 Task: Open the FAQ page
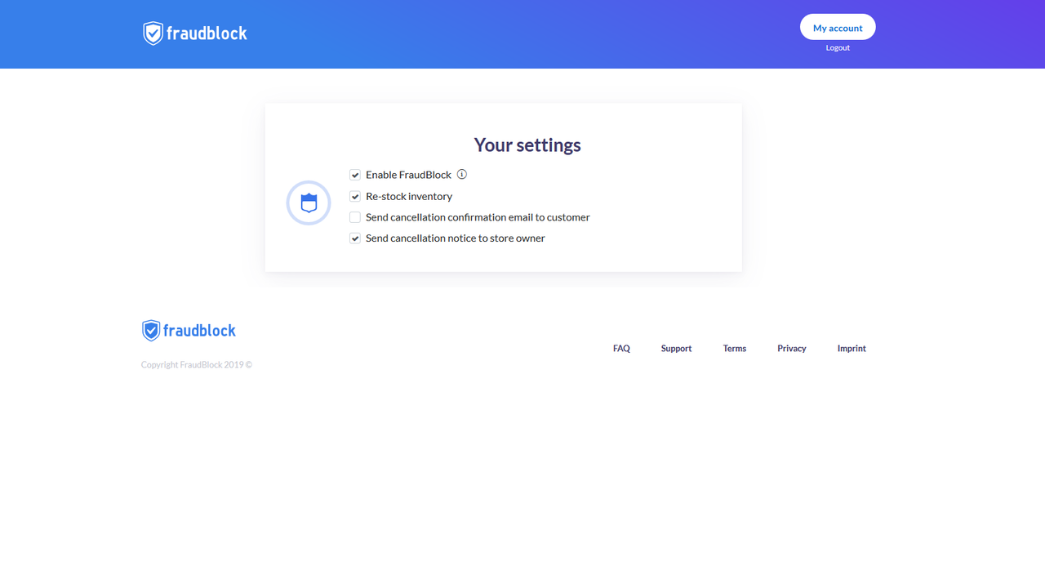[621, 349]
